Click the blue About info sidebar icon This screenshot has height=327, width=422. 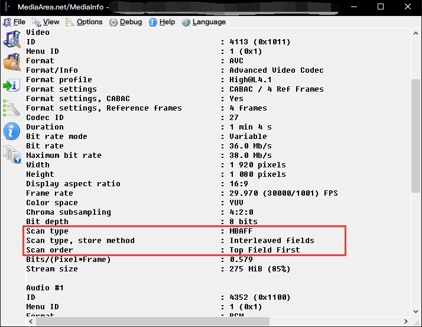pyautogui.click(x=11, y=131)
